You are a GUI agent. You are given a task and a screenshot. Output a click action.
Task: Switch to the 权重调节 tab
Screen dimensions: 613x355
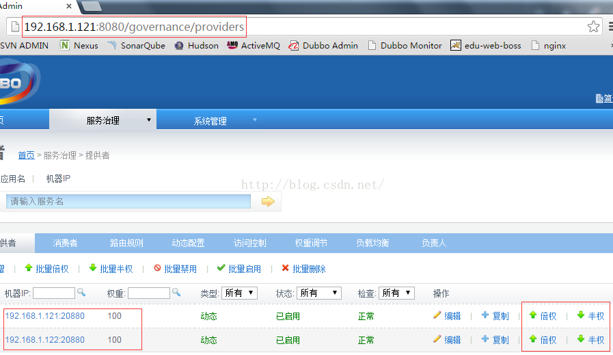[311, 243]
